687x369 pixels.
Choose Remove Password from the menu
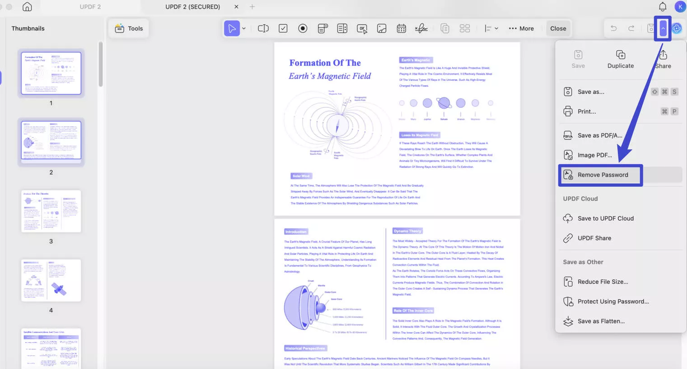(x=603, y=175)
